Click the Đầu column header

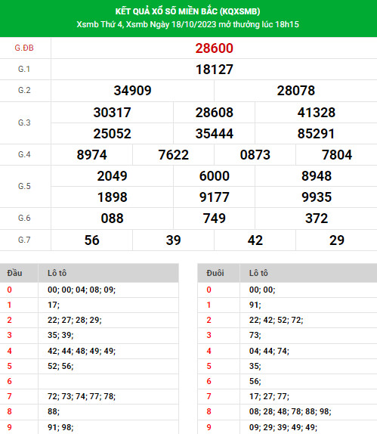click(14, 273)
